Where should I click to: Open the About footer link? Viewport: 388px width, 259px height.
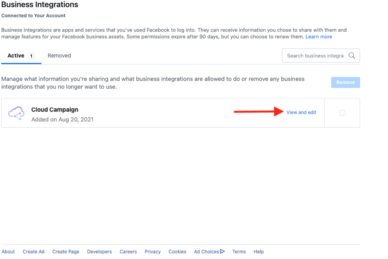[8, 252]
